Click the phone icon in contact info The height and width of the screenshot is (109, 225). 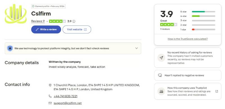click(50, 96)
